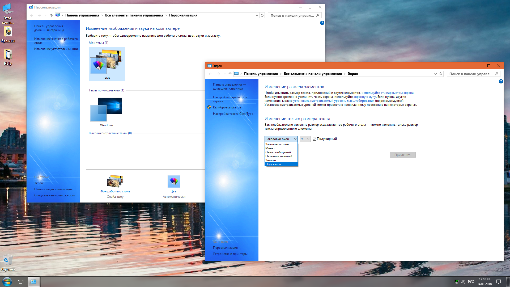The image size is (510, 287).
Task: Expand address history dropdown in Personalization window
Action: tap(257, 15)
